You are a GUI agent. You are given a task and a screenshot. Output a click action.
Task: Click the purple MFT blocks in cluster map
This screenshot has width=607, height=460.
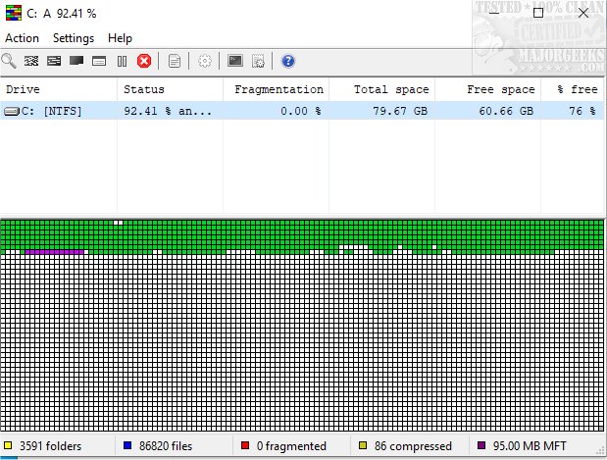[54, 252]
